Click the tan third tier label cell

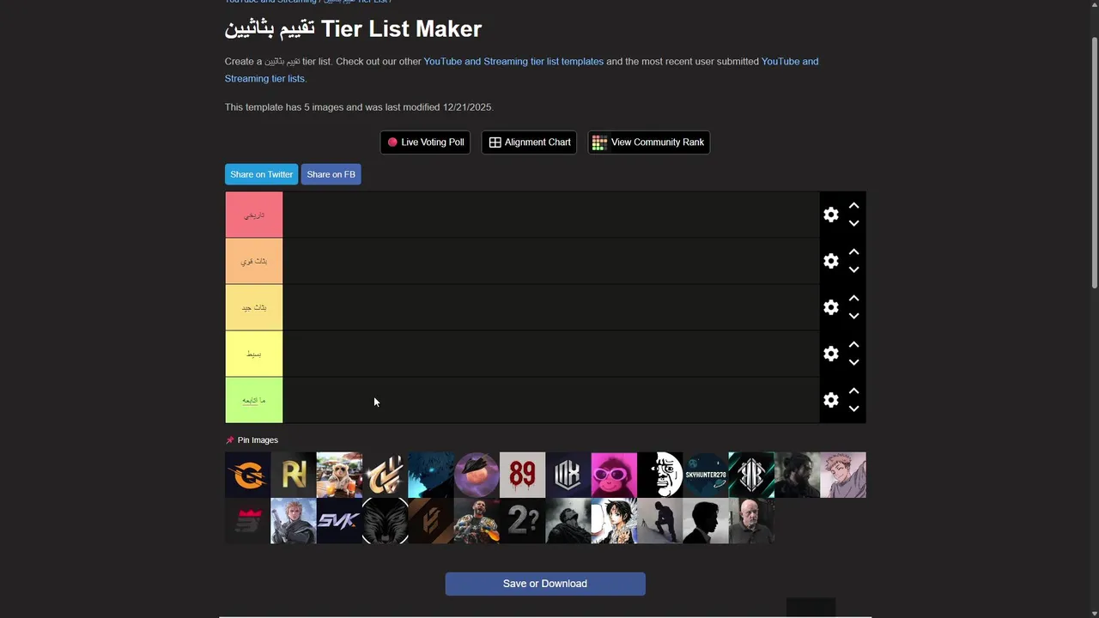[x=253, y=307]
